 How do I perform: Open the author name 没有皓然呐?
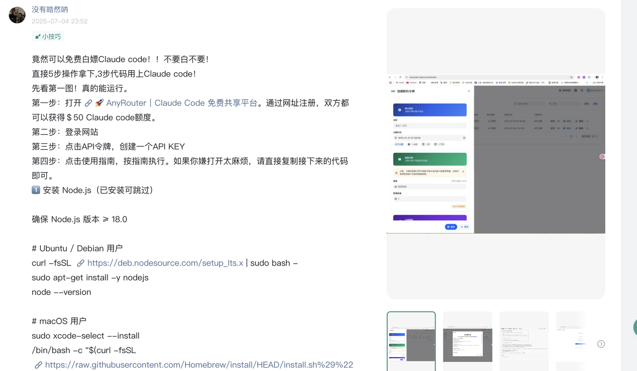coord(50,9)
